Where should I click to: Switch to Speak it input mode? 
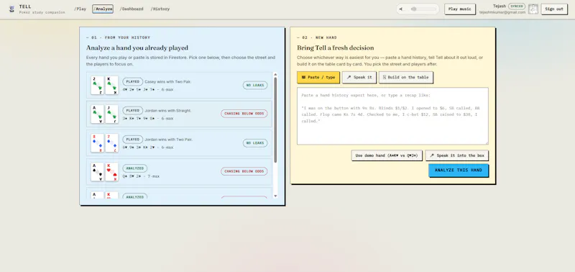tap(359, 78)
